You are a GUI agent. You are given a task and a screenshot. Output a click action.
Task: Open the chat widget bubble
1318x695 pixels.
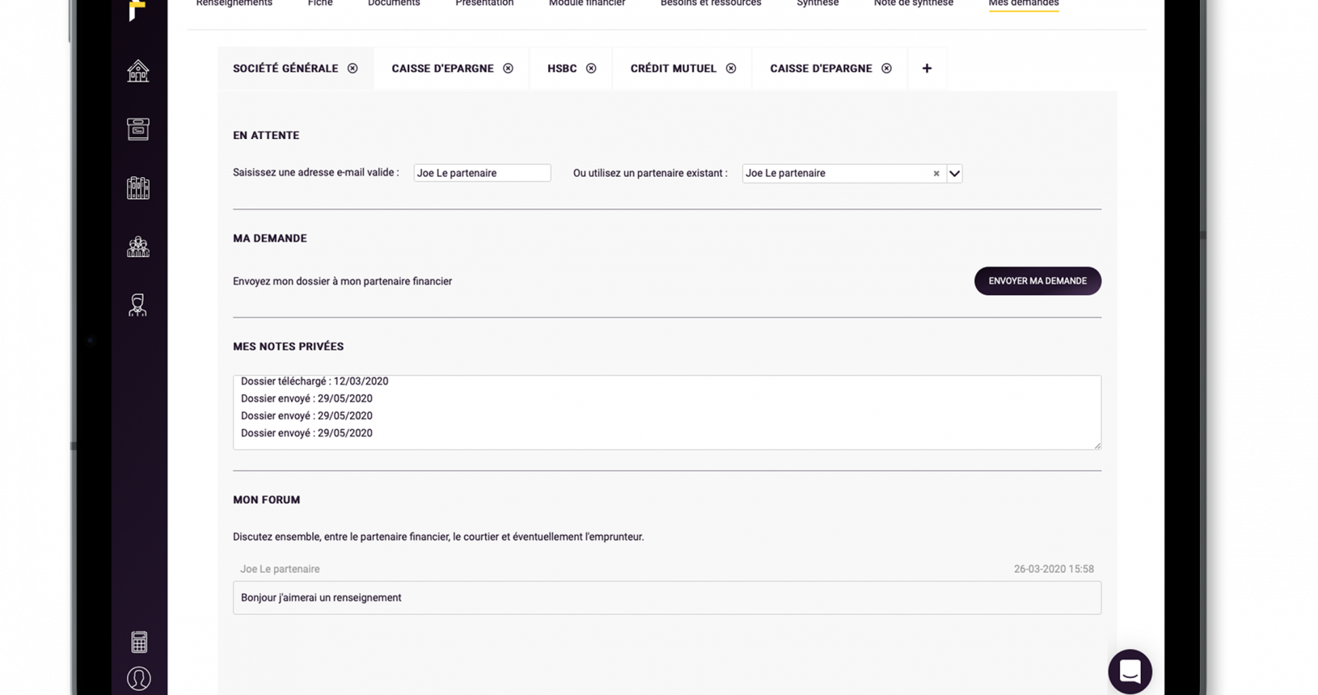[x=1130, y=672]
